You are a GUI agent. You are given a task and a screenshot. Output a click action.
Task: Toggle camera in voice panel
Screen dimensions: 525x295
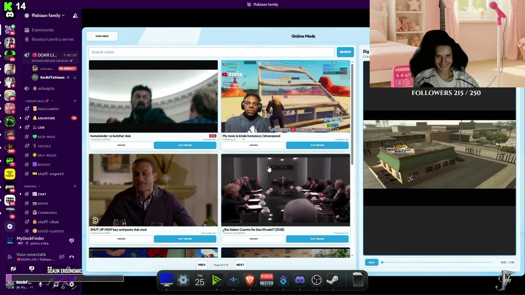click(x=14, y=269)
